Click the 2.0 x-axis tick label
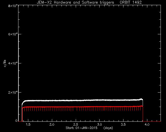Image resolution: width=166 pixels, height=132 pixels. pyautogui.click(x=52, y=125)
